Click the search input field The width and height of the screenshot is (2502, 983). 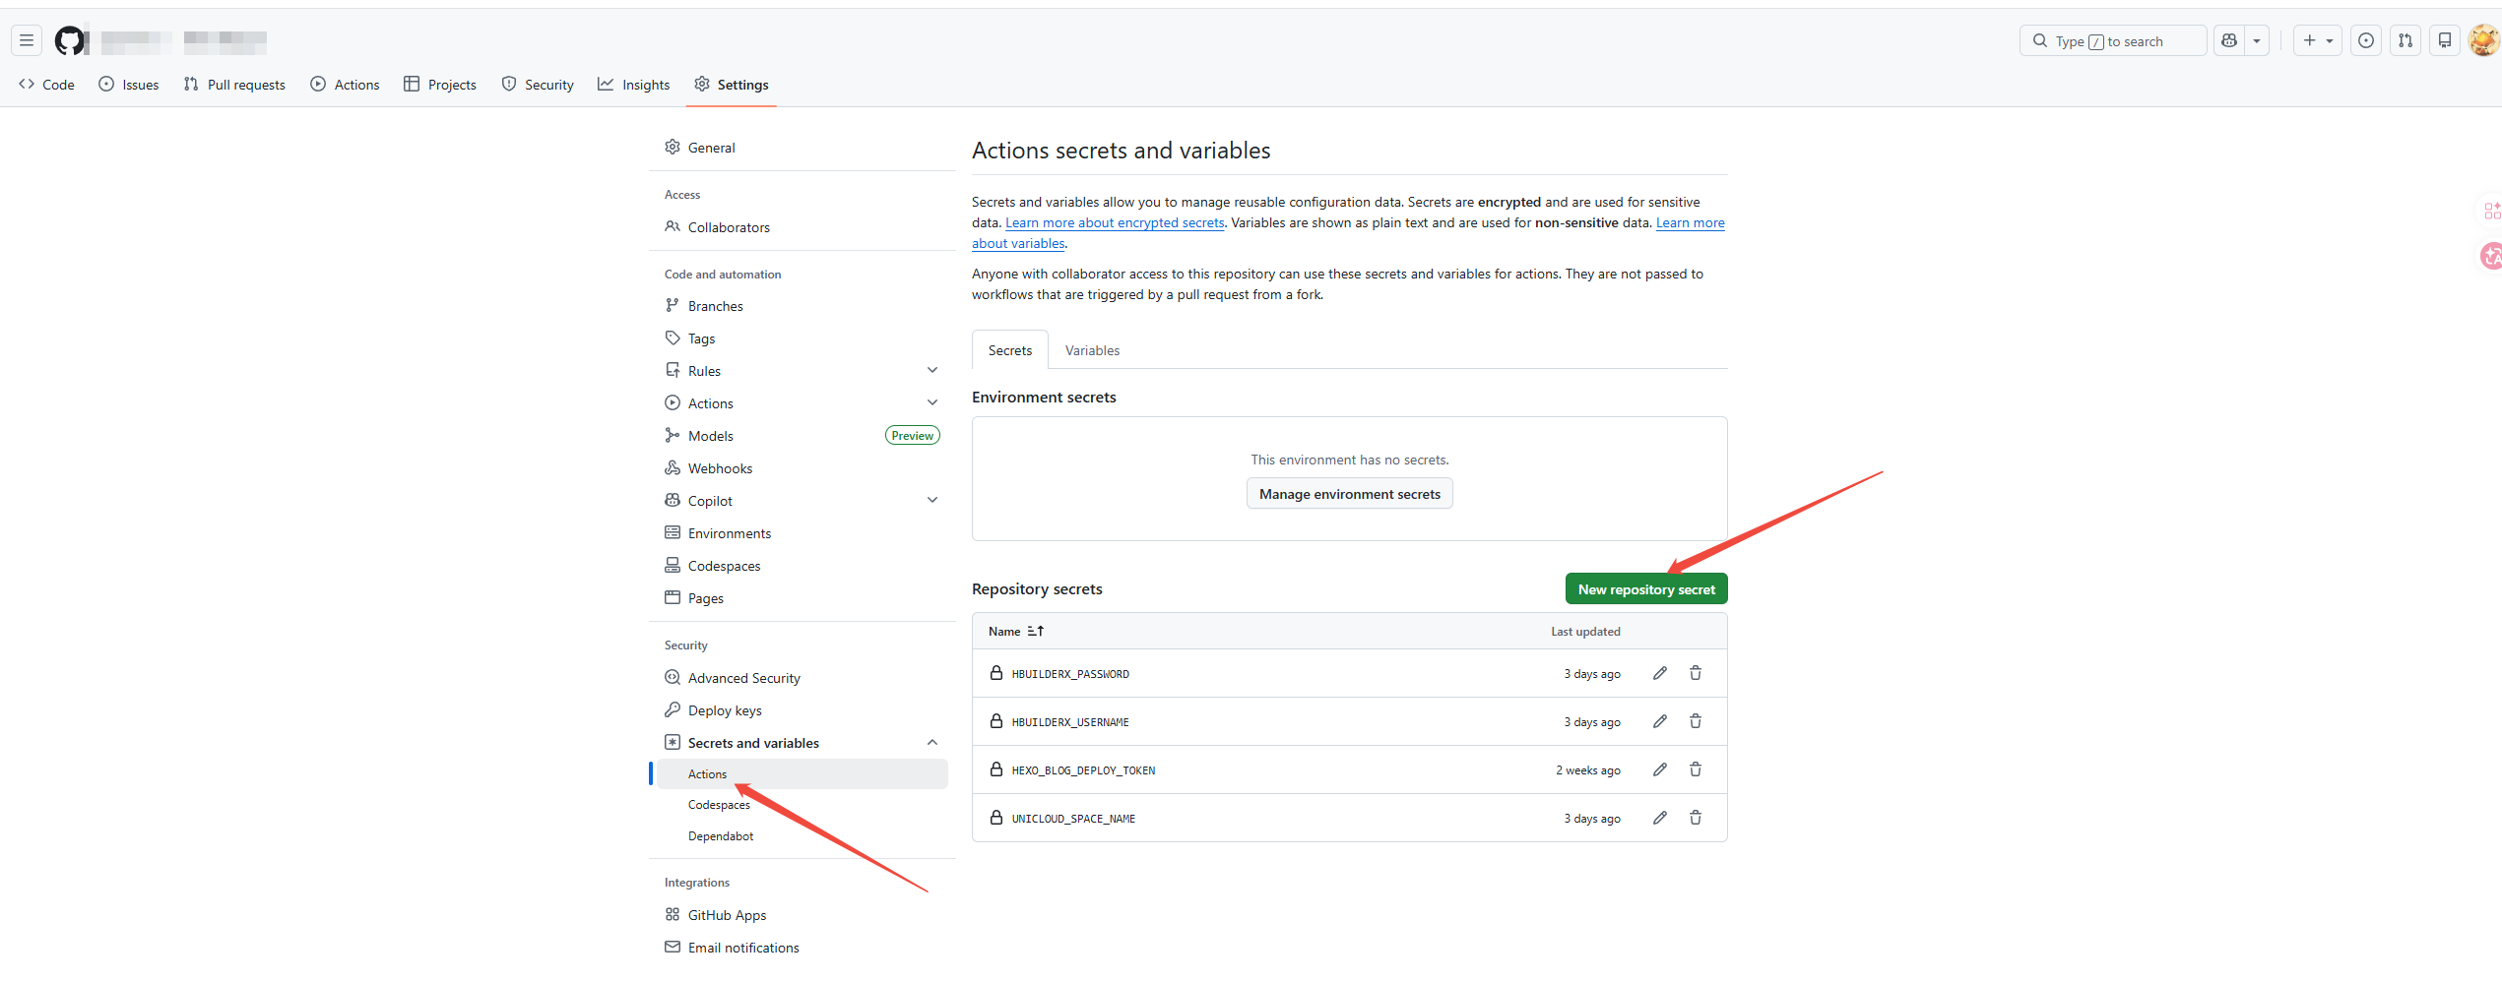point(2112,41)
